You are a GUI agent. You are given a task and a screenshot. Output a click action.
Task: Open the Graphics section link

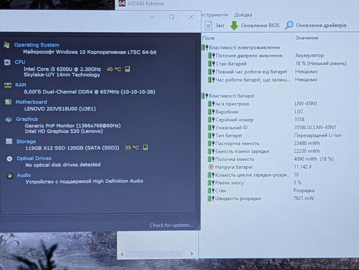(x=27, y=119)
